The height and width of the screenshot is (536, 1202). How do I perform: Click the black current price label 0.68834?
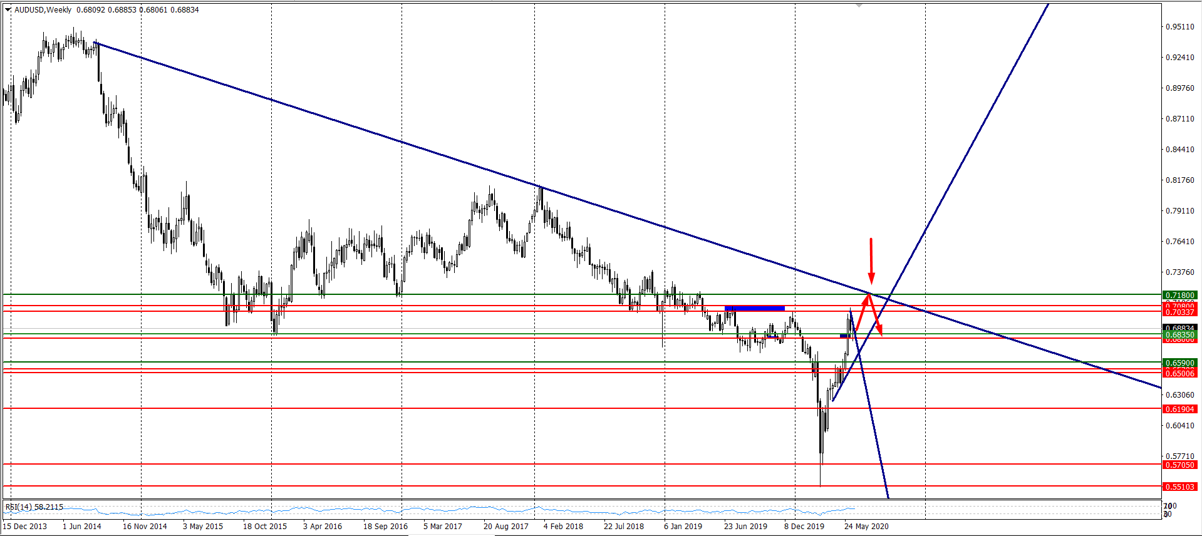[x=1179, y=328]
